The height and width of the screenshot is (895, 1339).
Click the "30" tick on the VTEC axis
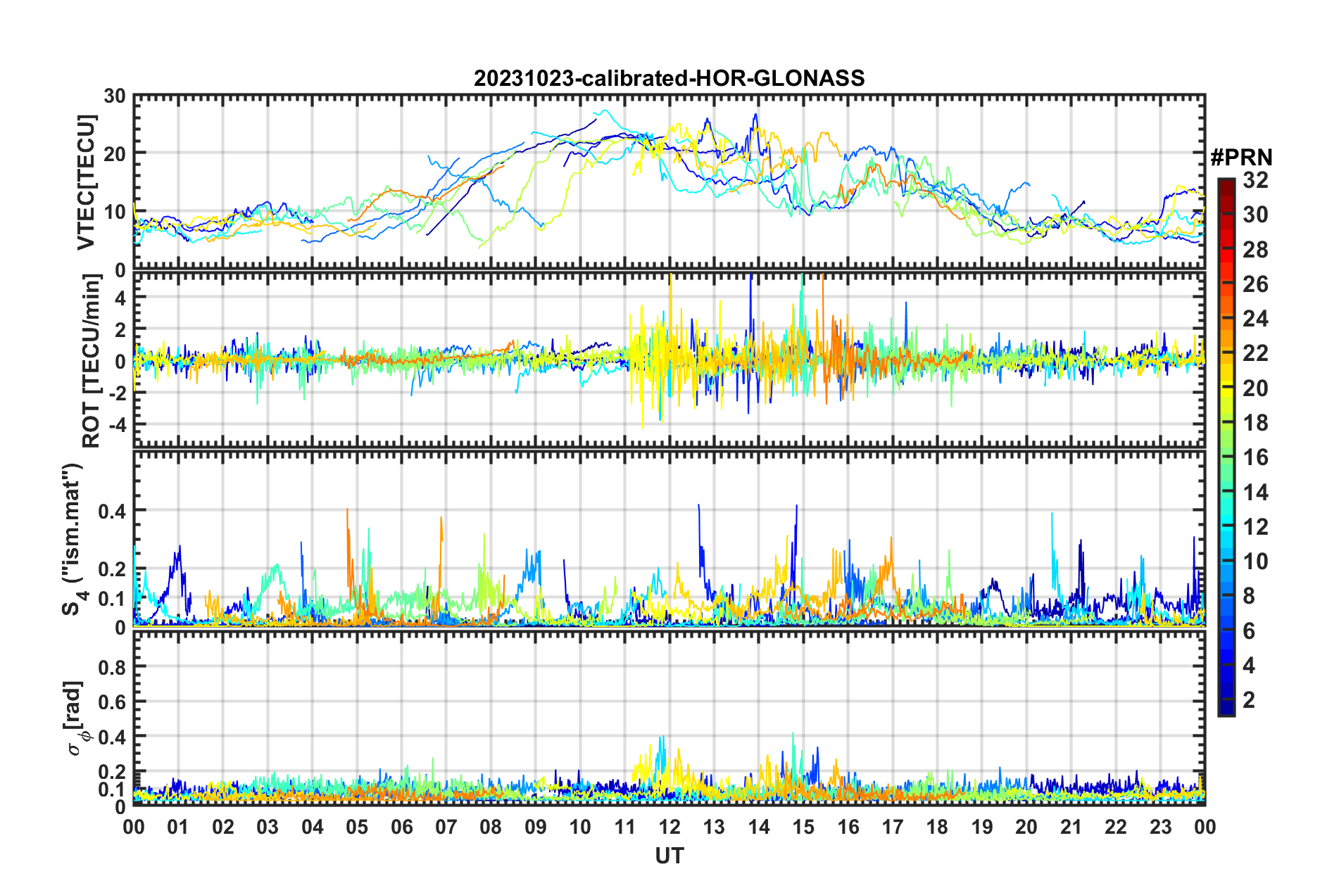pyautogui.click(x=114, y=96)
